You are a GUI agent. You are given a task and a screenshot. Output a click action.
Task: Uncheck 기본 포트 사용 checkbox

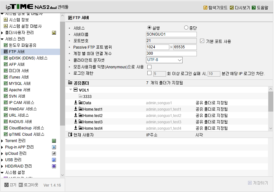click(202, 41)
